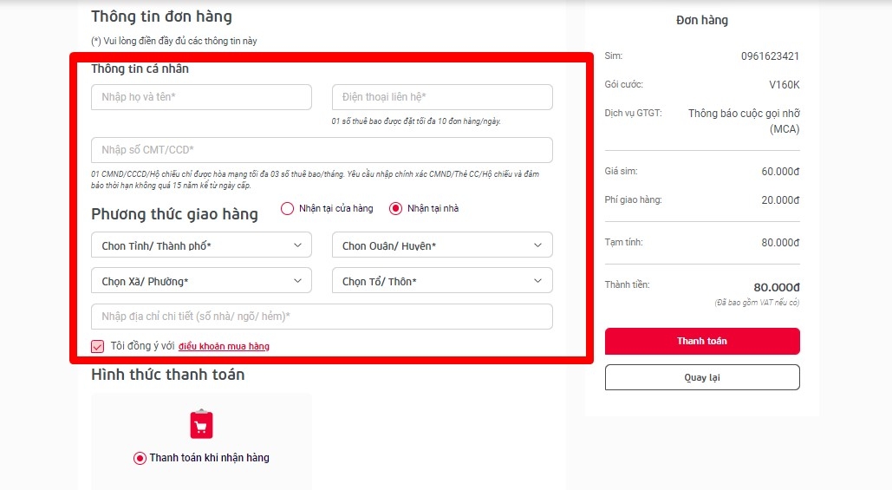Click the SIM price 60.000đ
This screenshot has height=490, width=892.
pos(780,172)
